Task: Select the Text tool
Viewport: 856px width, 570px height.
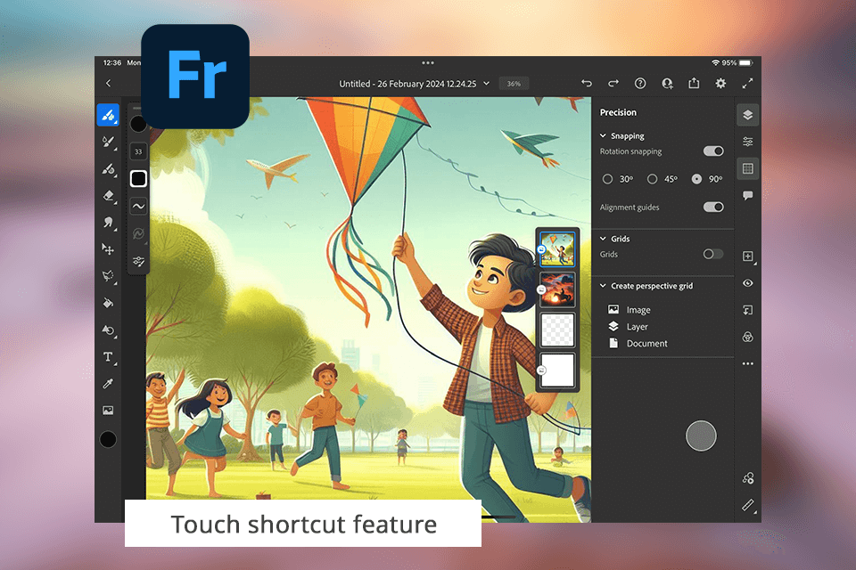Action: point(108,357)
